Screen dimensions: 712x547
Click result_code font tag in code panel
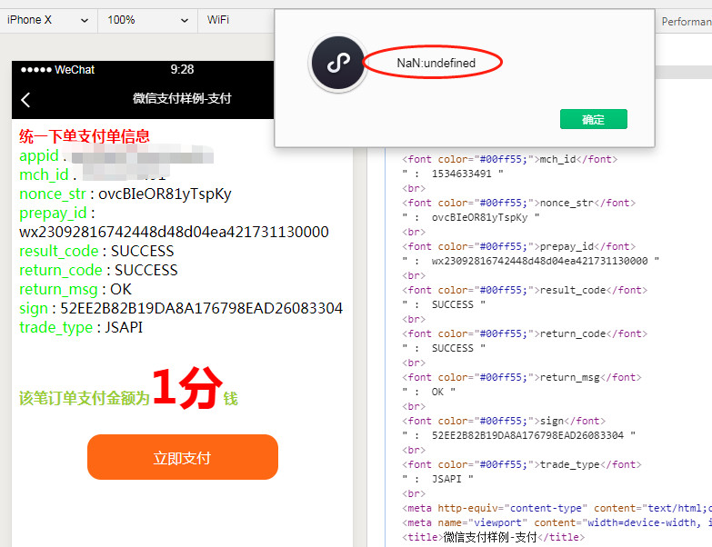(525, 290)
